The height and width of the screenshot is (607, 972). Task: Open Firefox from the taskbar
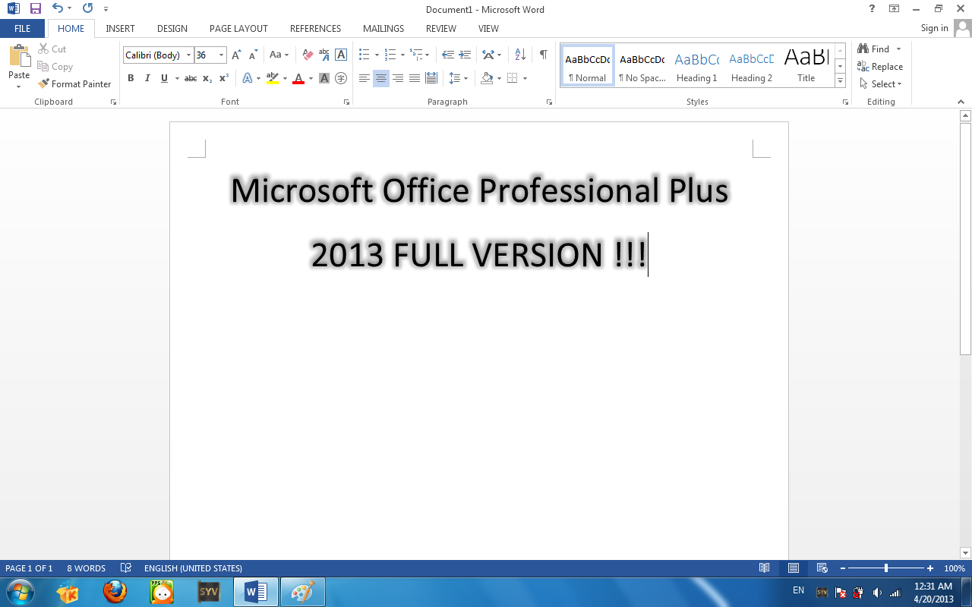[x=115, y=591]
